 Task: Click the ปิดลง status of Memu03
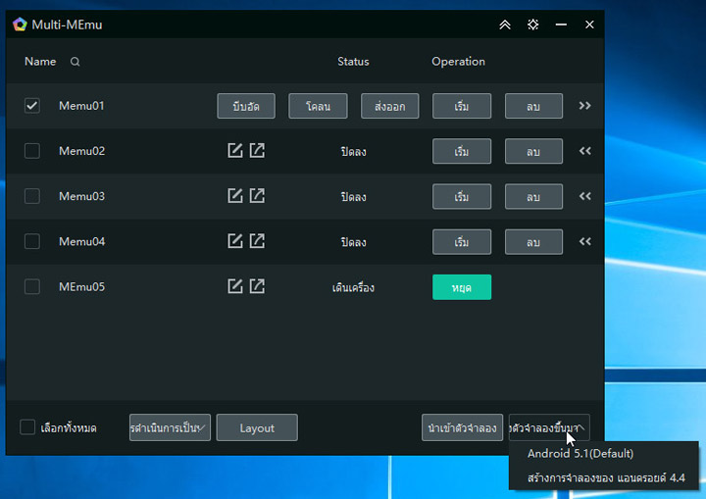click(353, 197)
